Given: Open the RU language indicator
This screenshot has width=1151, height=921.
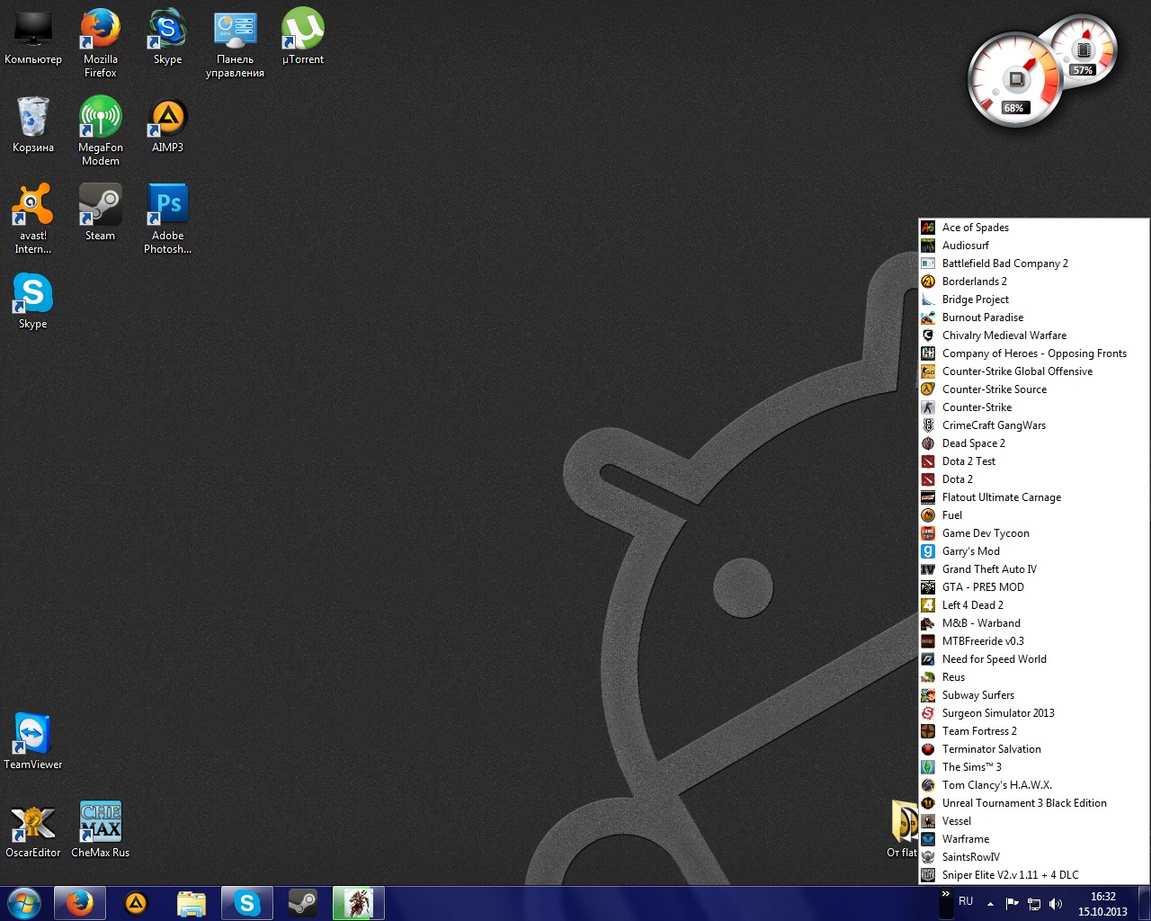Looking at the screenshot, I should coord(966,901).
